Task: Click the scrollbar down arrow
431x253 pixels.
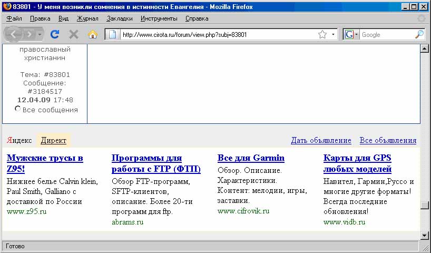Action: (x=425, y=236)
